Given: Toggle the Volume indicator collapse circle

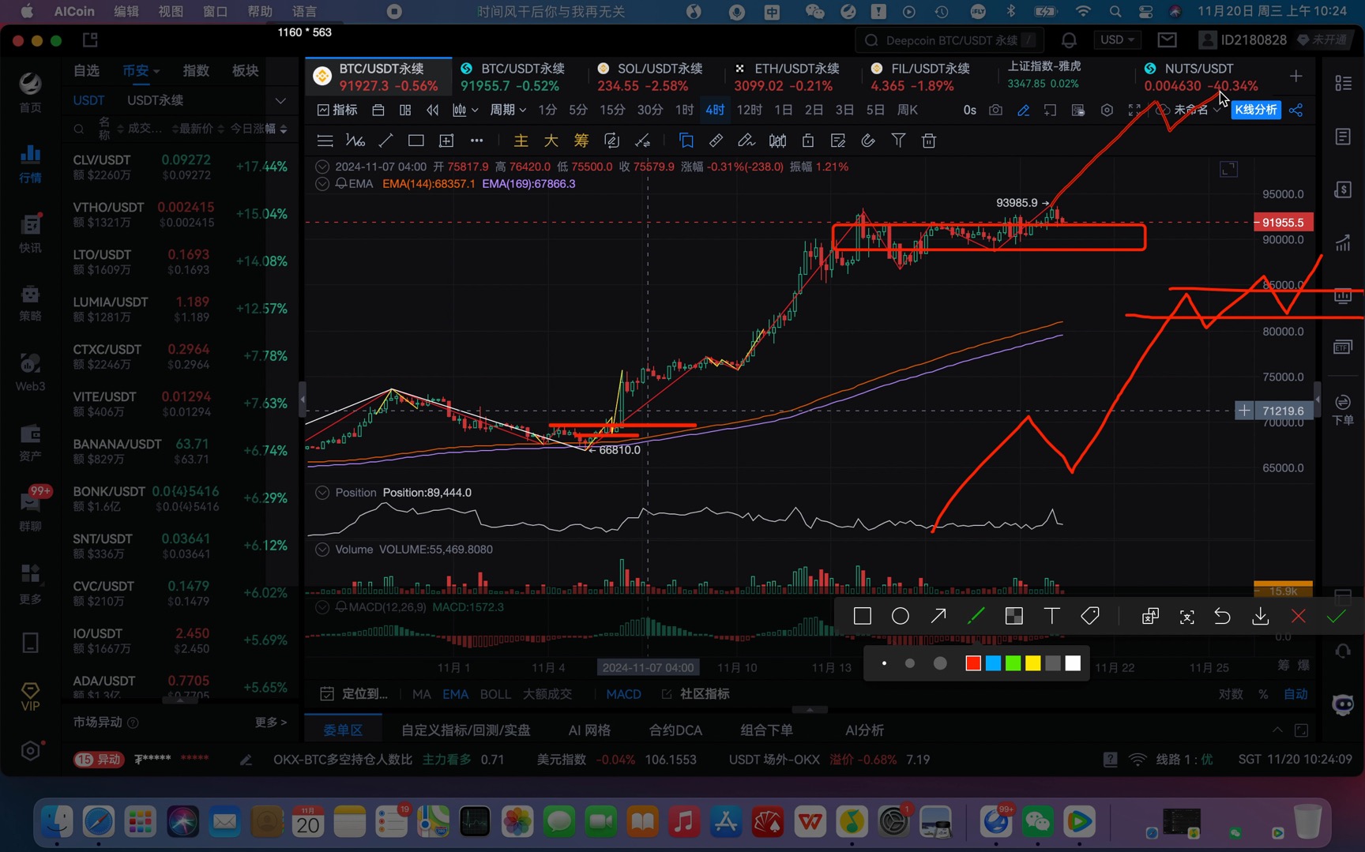Looking at the screenshot, I should pyautogui.click(x=322, y=549).
